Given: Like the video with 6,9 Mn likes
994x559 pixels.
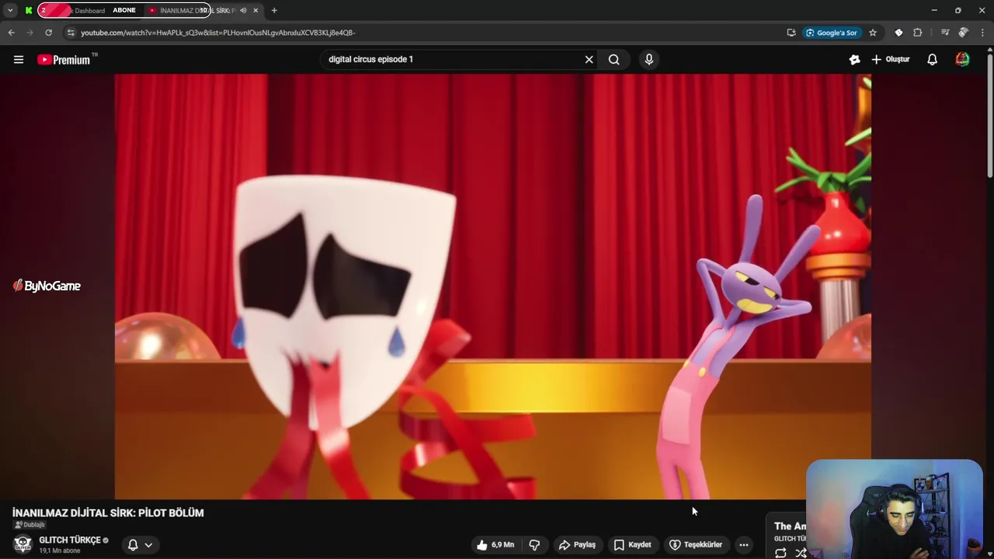Looking at the screenshot, I should click(x=495, y=545).
